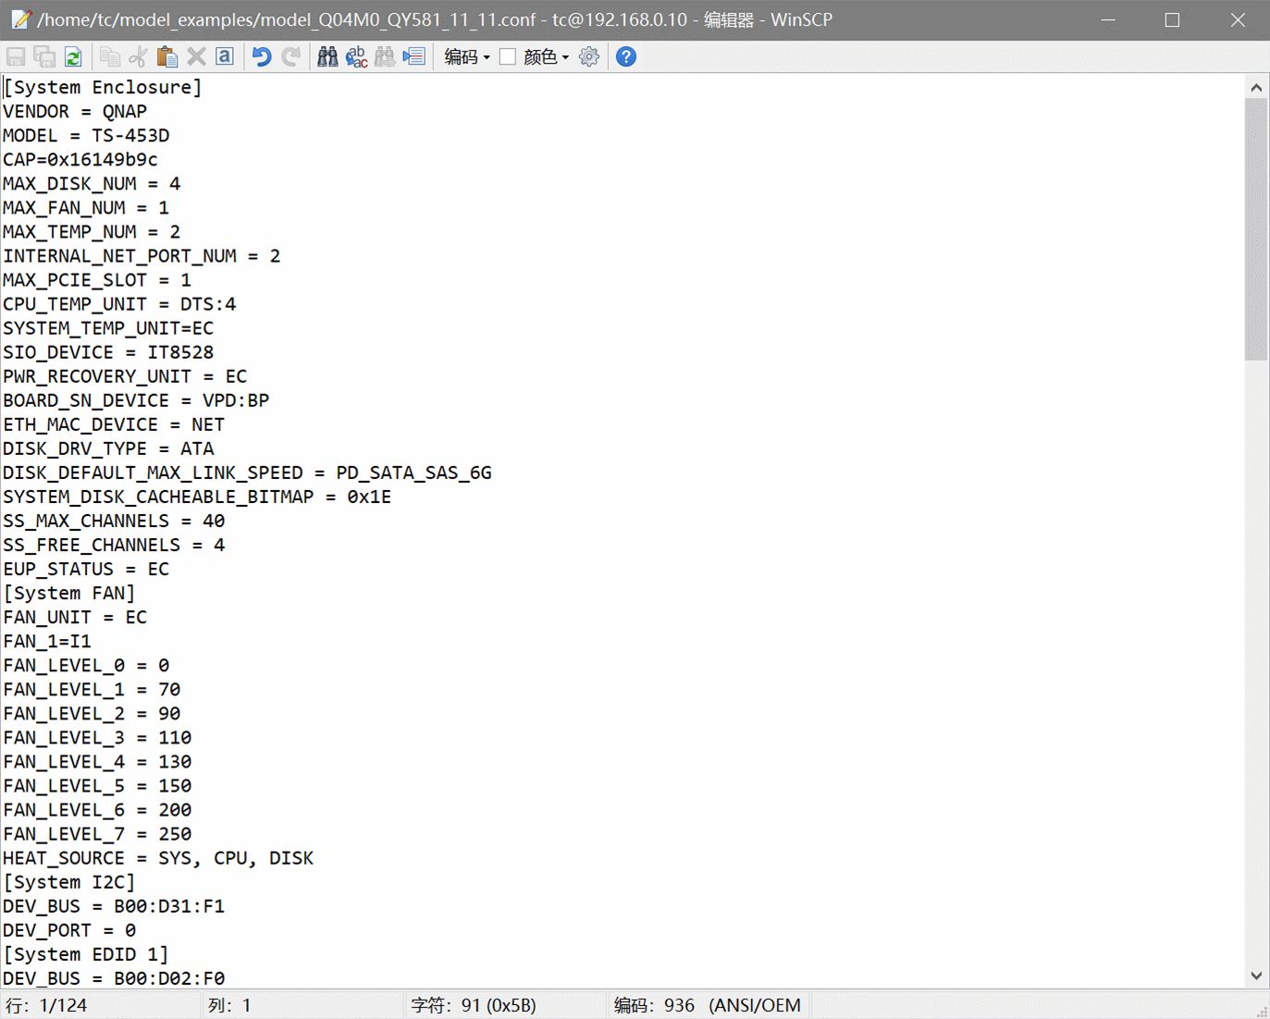The image size is (1270, 1019).
Task: Click the '[System EDID 1]' section line
Action: 86,953
